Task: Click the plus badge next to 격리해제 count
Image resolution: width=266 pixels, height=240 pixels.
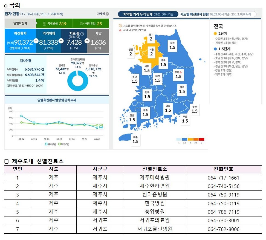Action: [x=61, y=41]
